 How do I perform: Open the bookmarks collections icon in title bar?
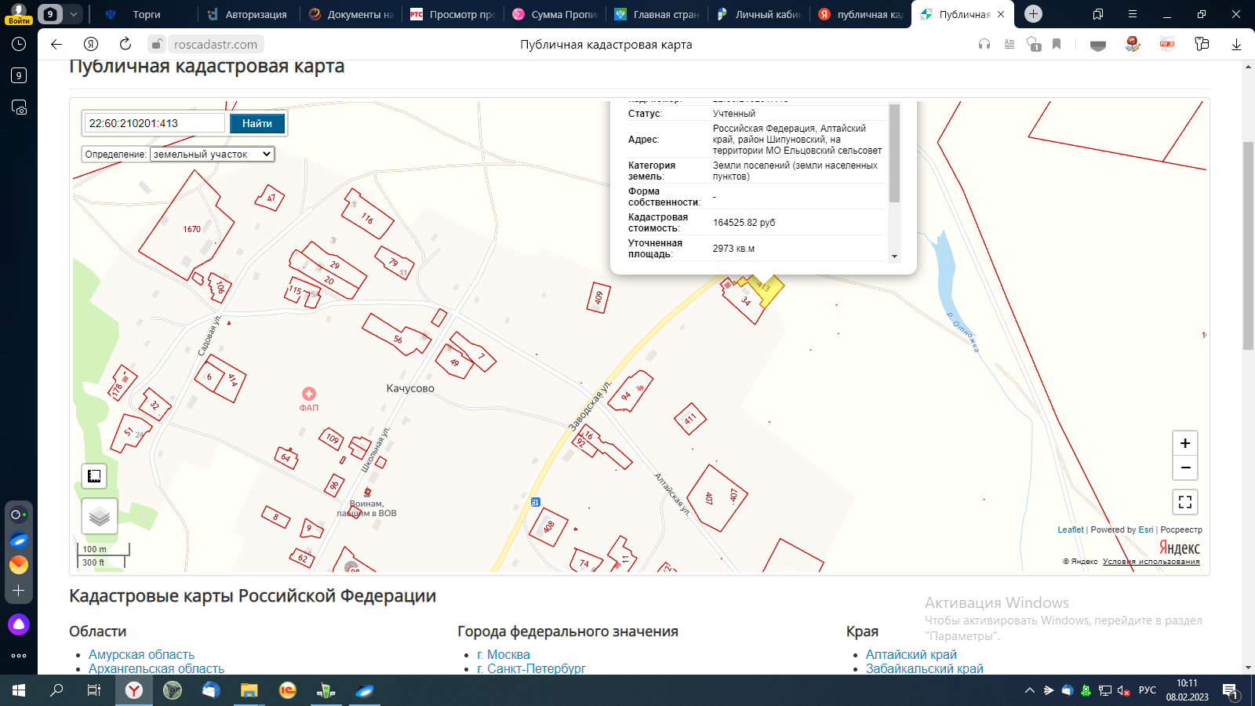pos(1098,14)
